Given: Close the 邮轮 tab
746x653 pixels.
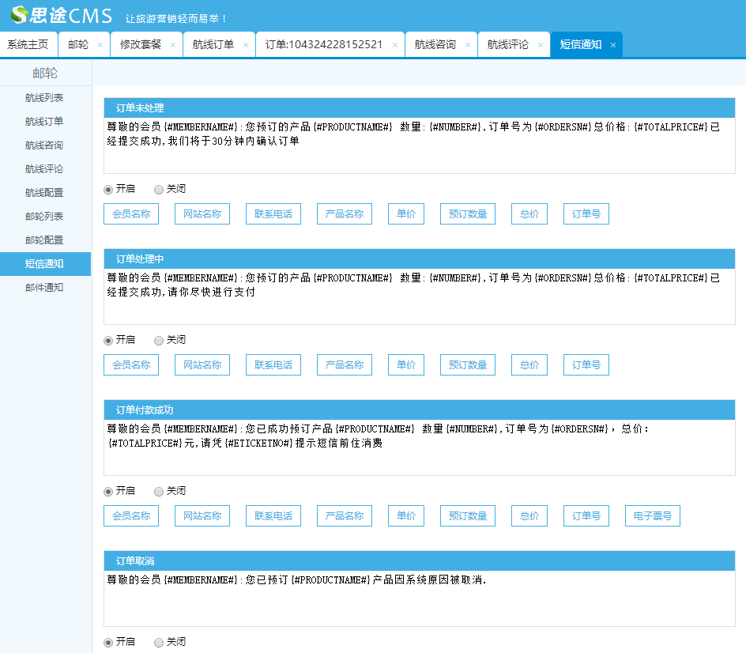Looking at the screenshot, I should click(100, 45).
